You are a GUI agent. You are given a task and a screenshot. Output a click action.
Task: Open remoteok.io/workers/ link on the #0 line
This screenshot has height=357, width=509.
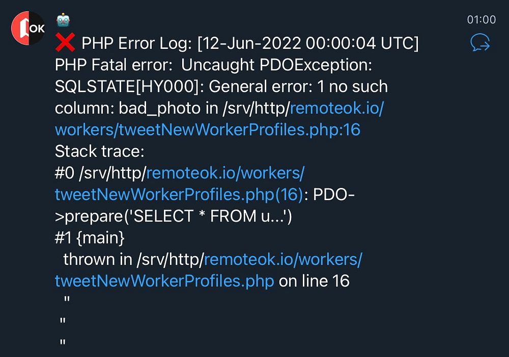pos(225,173)
